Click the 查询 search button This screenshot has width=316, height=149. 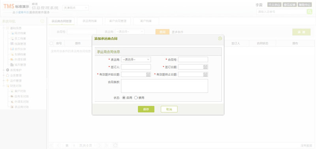coord(162,32)
